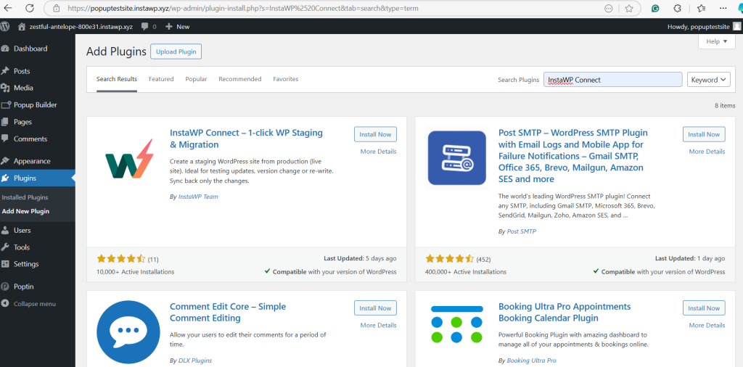Click the WordPress logo icon
This screenshot has width=743, height=367.
pos(5,27)
